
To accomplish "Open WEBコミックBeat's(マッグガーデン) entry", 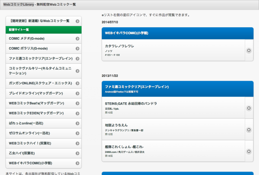I will click(x=44, y=103).
